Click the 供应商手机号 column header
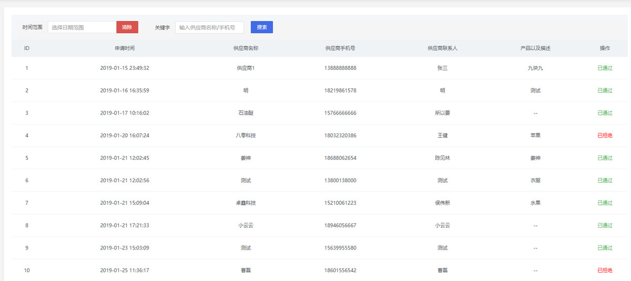The image size is (631, 281). tap(340, 48)
